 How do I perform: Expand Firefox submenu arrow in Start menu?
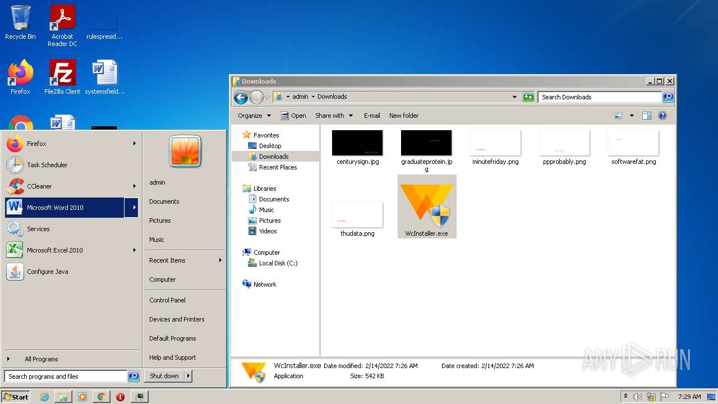134,144
